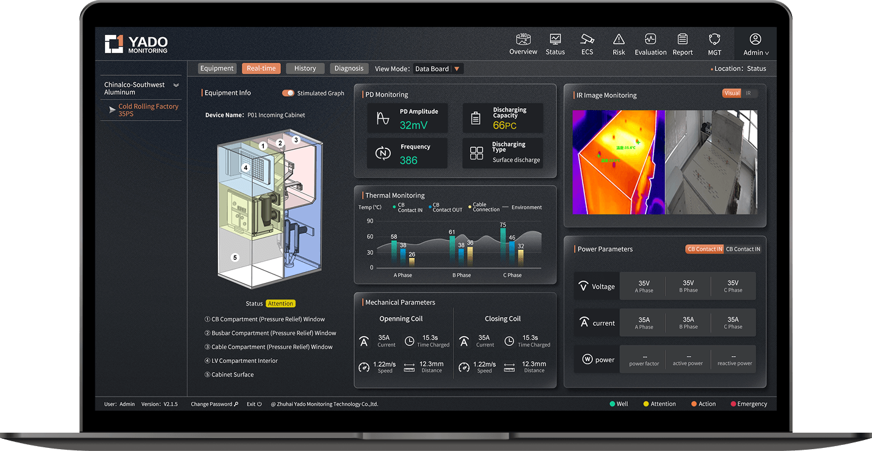Click the green CB Contact IN legend swatch
Viewport: 872px width, 451px height.
pos(394,207)
